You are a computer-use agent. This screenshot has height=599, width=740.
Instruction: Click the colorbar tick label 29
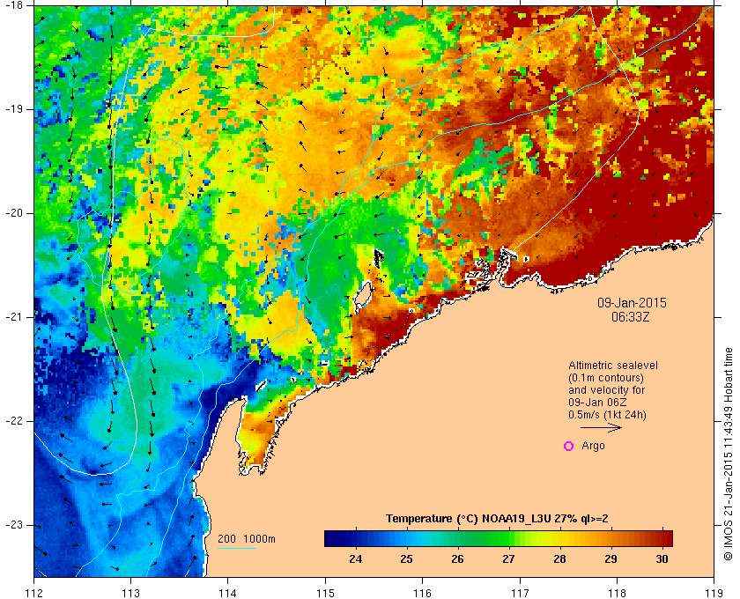pos(610,558)
